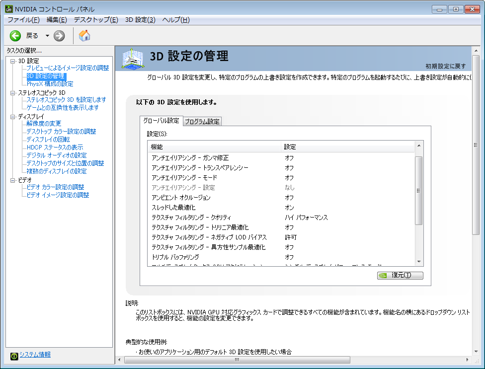
Task: Open the 編集 menu
Action: [x=57, y=20]
